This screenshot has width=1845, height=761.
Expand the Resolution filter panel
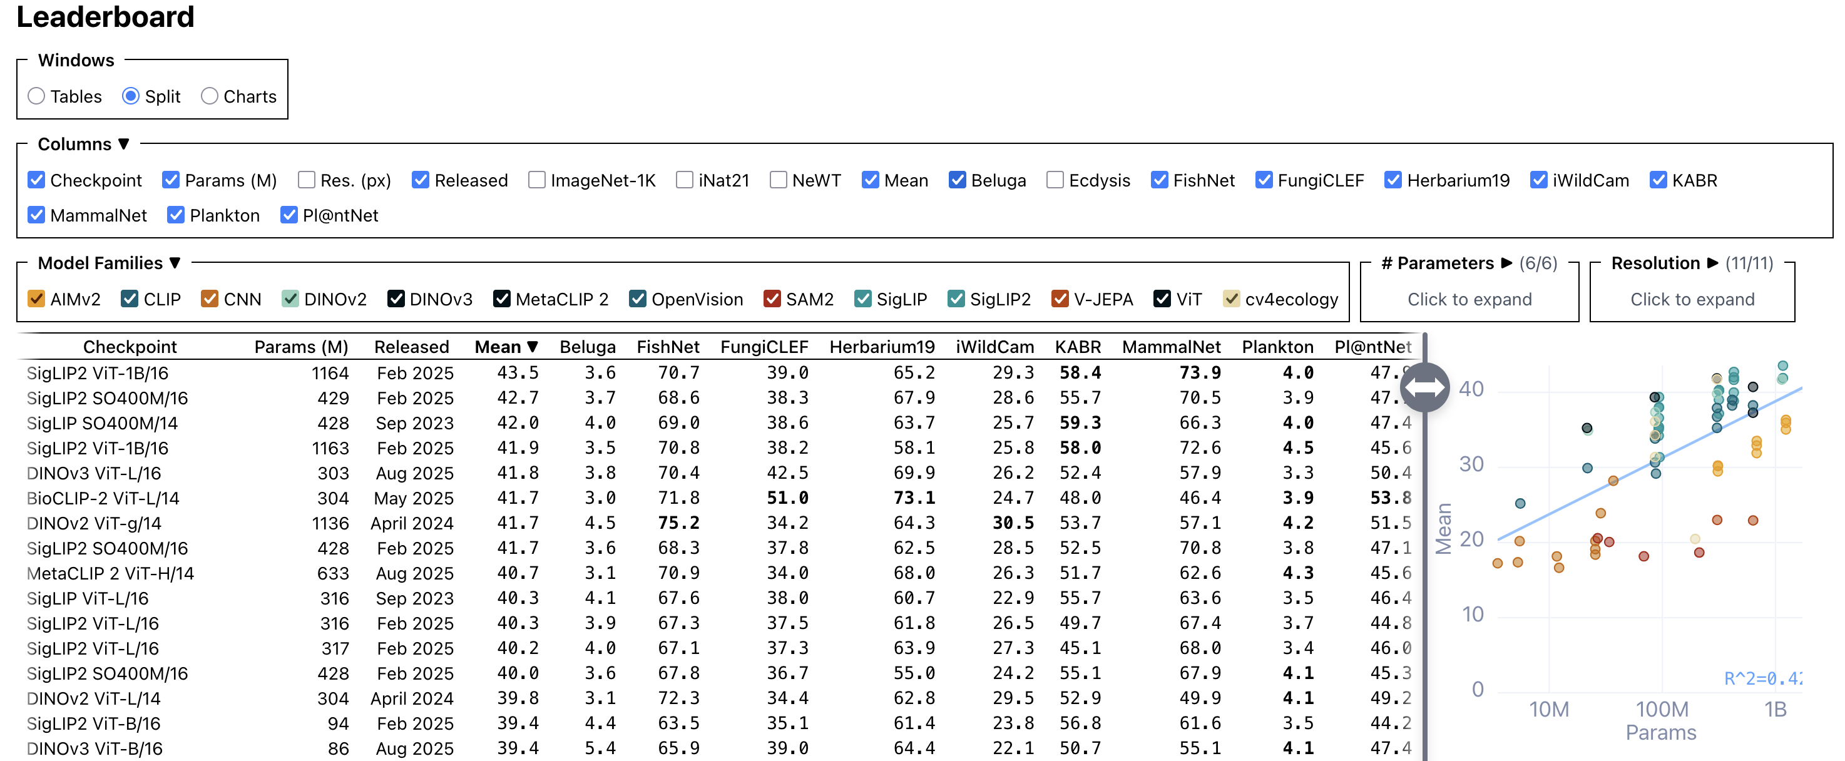tap(1692, 299)
